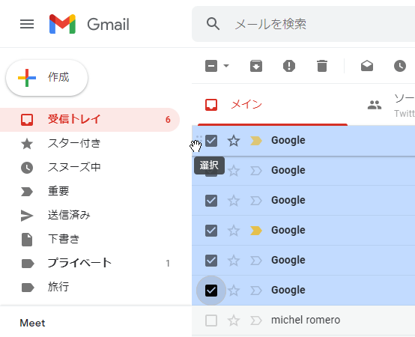Toggle yellow importance marker on first Google email
415x337 pixels.
(x=256, y=141)
